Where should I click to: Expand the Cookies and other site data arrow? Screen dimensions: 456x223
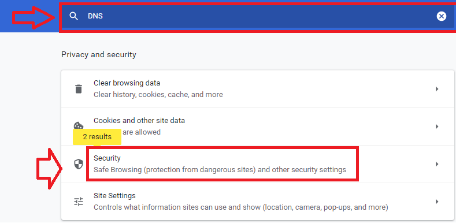tap(437, 127)
